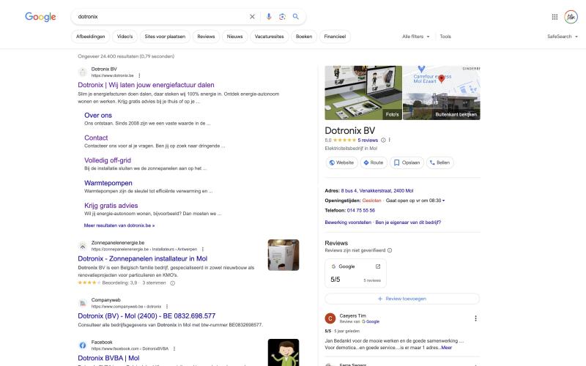
Task: Click Review toevoegen button
Action: point(402,299)
